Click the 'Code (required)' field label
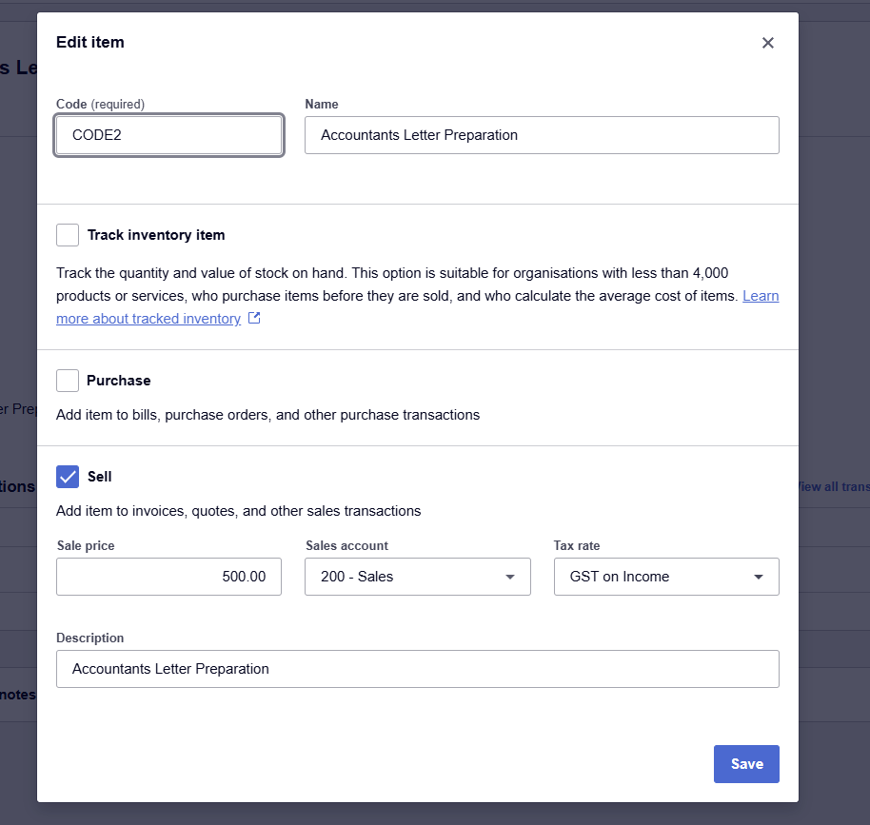The width and height of the screenshot is (870, 825). (100, 104)
